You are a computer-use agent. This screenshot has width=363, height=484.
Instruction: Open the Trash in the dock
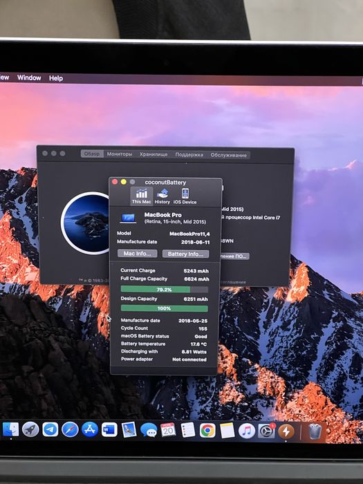(x=315, y=431)
